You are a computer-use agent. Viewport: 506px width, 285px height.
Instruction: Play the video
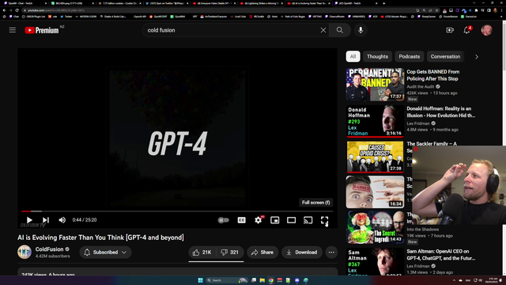(29, 220)
